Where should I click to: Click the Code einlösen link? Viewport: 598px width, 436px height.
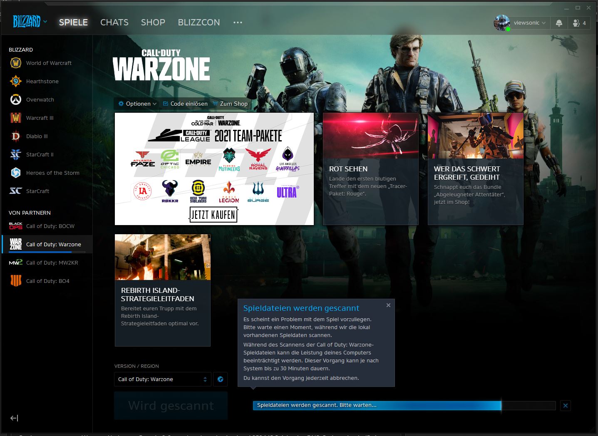coord(189,104)
